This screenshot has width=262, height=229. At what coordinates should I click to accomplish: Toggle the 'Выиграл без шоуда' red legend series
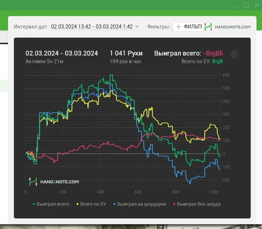(197, 204)
